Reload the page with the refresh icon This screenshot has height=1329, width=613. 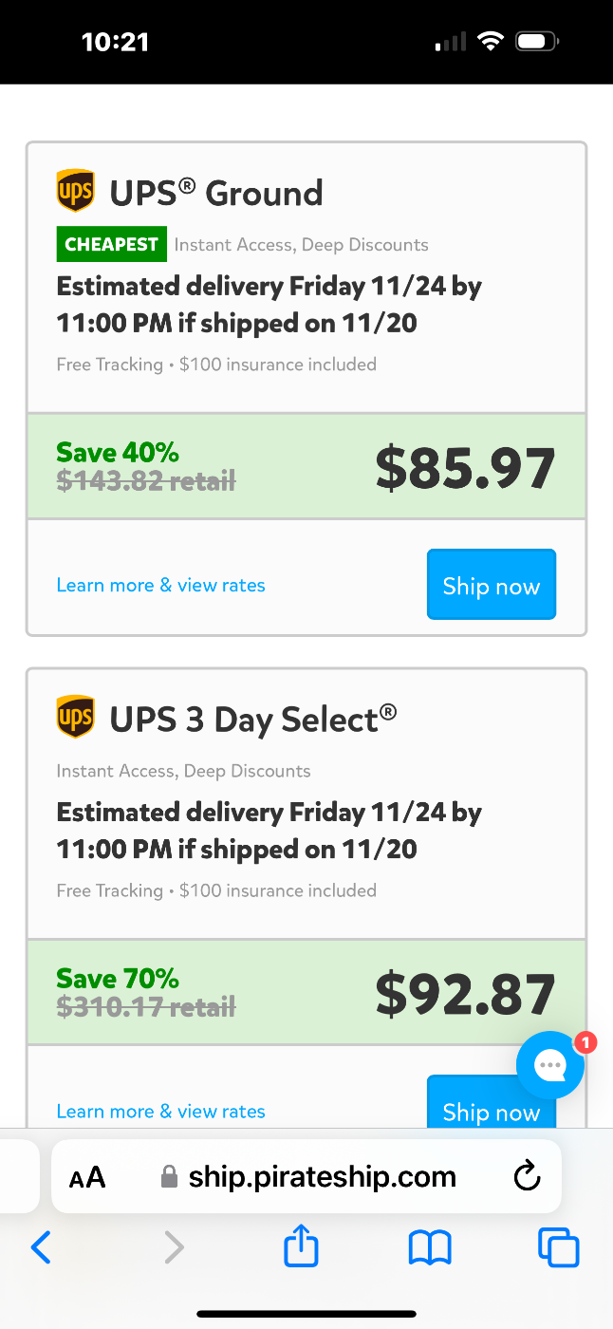pos(527,1178)
